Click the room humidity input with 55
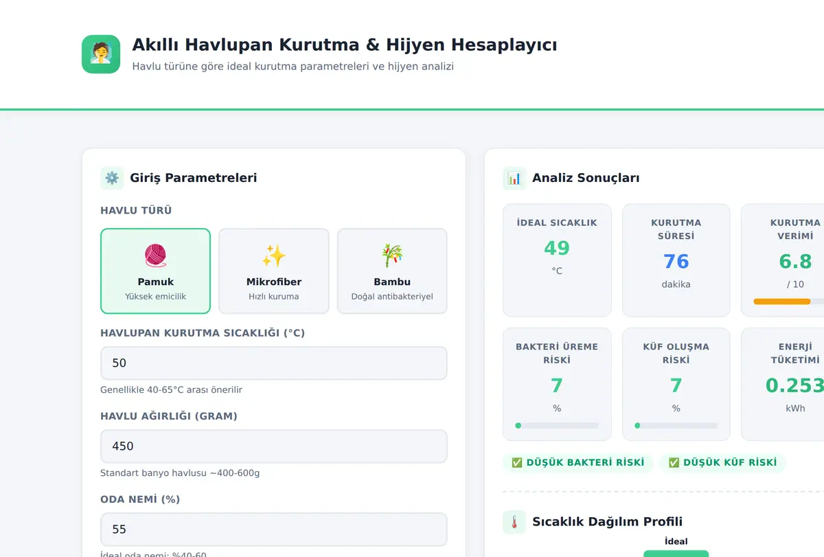This screenshot has height=557, width=824. point(274,530)
